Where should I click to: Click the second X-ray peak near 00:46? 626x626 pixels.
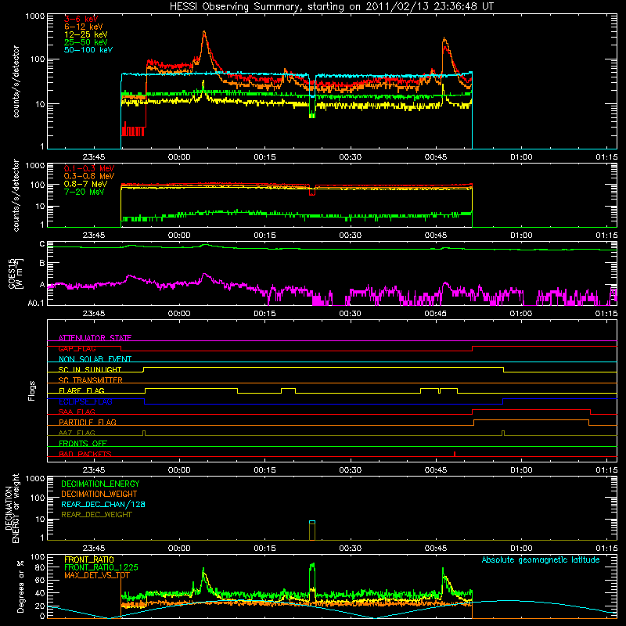coord(444,40)
